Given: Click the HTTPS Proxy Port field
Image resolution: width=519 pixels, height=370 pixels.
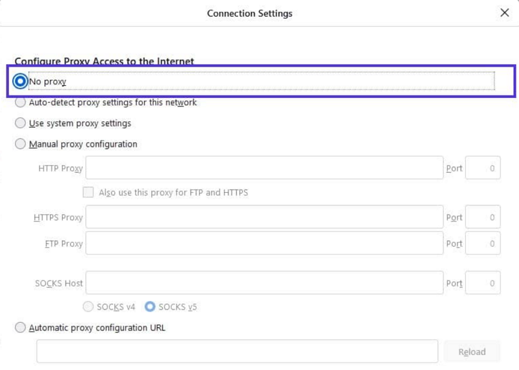Looking at the screenshot, I should [483, 217].
